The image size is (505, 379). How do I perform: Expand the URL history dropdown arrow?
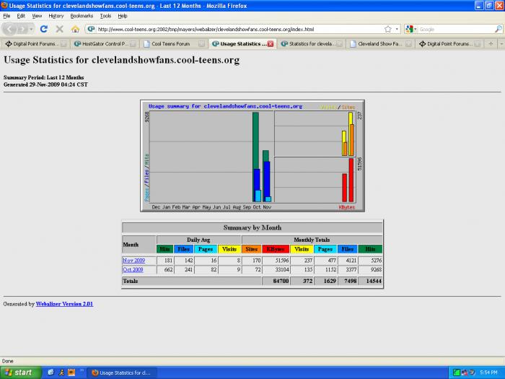click(397, 29)
